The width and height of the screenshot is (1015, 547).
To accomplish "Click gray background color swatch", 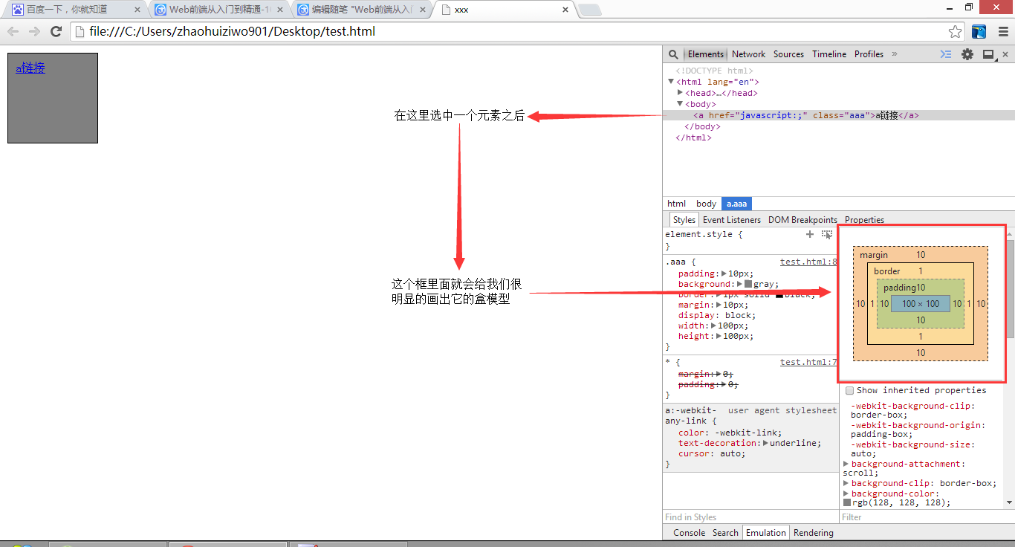I will (x=748, y=284).
